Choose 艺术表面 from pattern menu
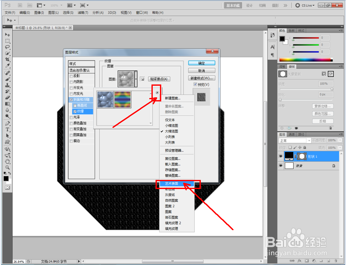Screen dimensions: 346x265 [x=177, y=183]
